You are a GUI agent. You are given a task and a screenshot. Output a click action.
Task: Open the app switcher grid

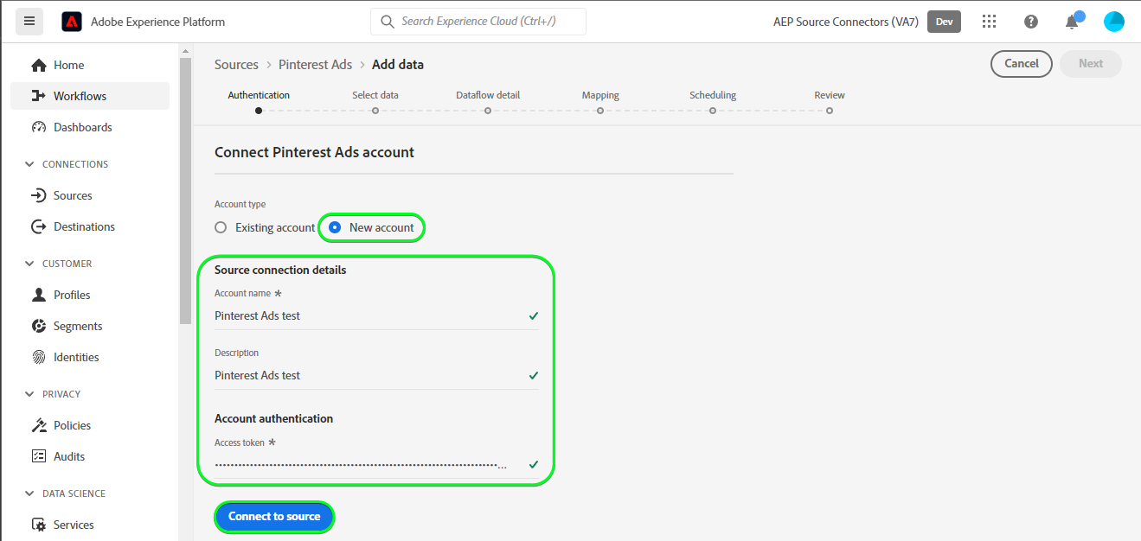click(x=990, y=22)
